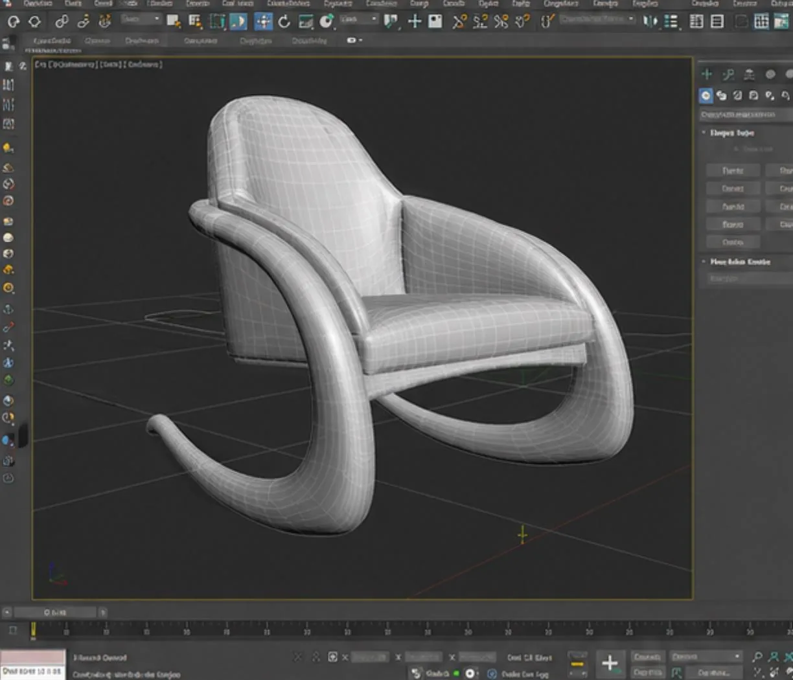Step time slider forward with right arrow
Screen dimensions: 793x680
[x=103, y=612]
